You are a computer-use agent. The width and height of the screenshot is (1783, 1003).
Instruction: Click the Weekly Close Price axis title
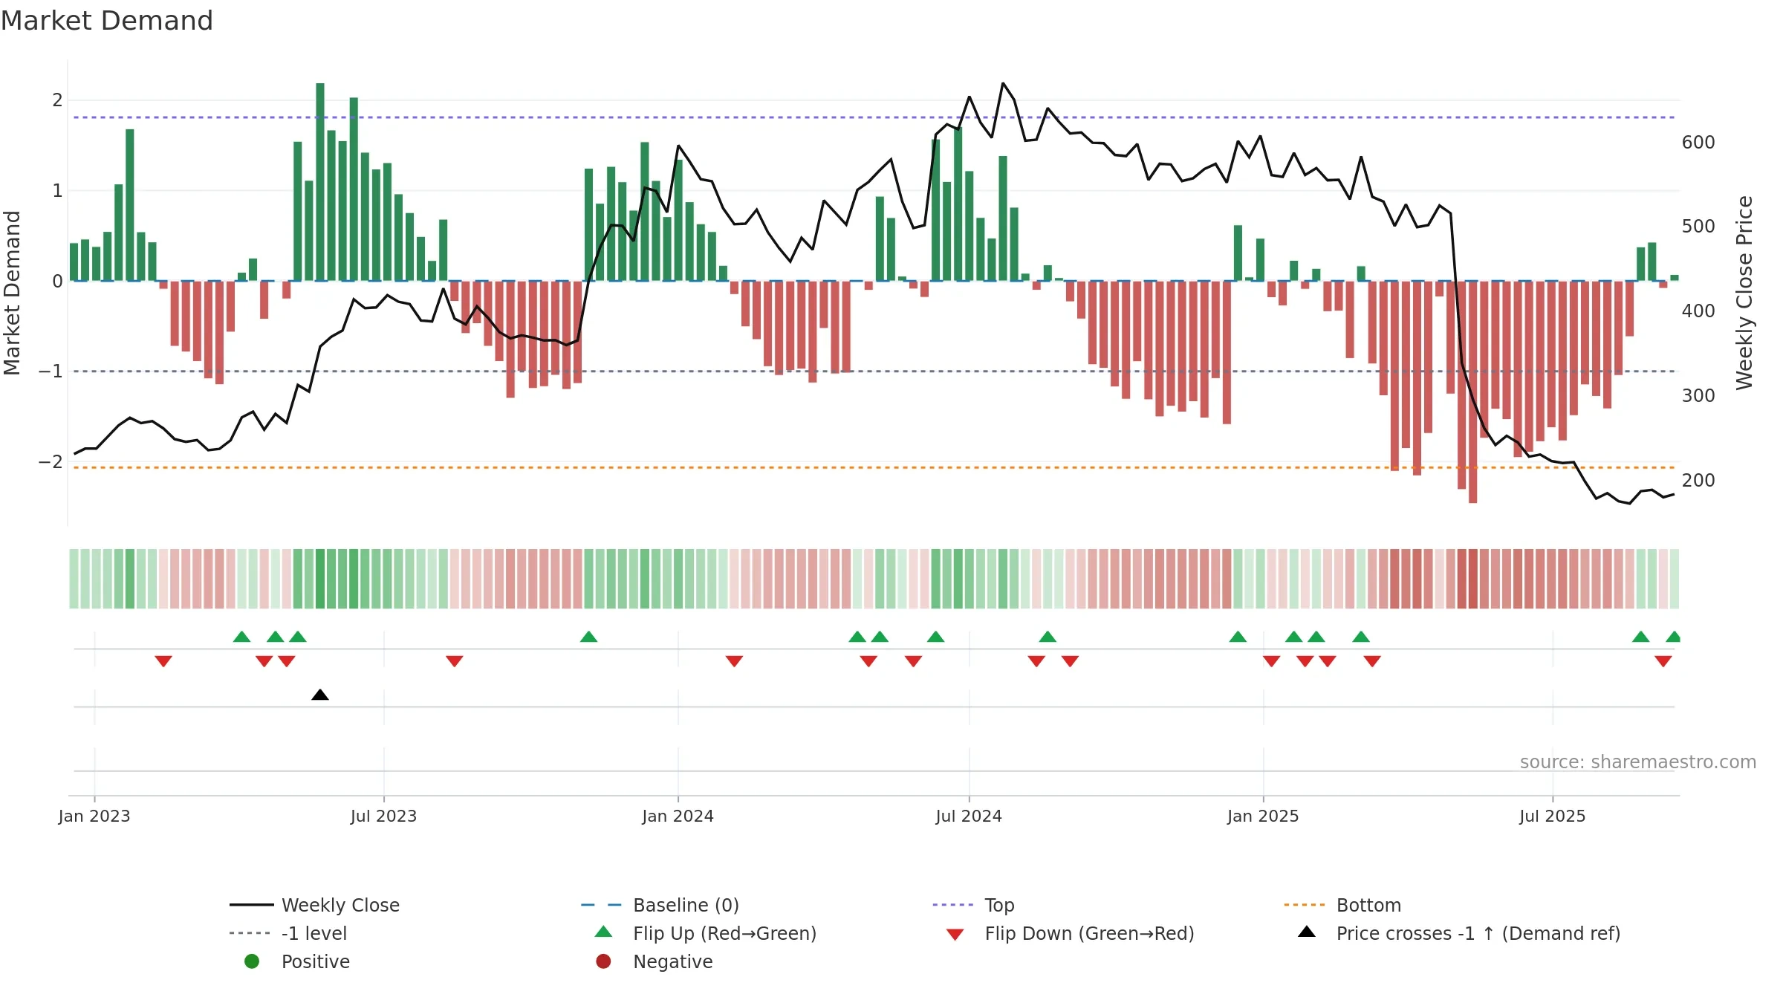(x=1744, y=293)
